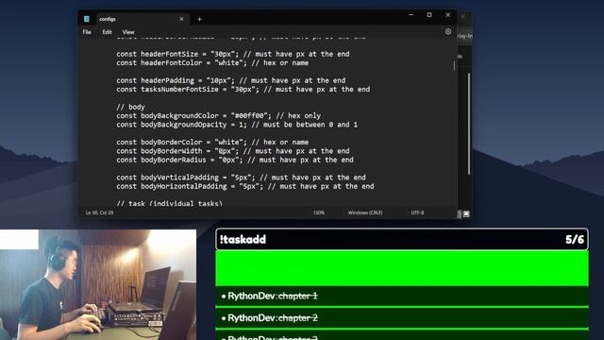Viewport: 604px width, 340px height.
Task: Click the // body comment line
Action: point(130,107)
